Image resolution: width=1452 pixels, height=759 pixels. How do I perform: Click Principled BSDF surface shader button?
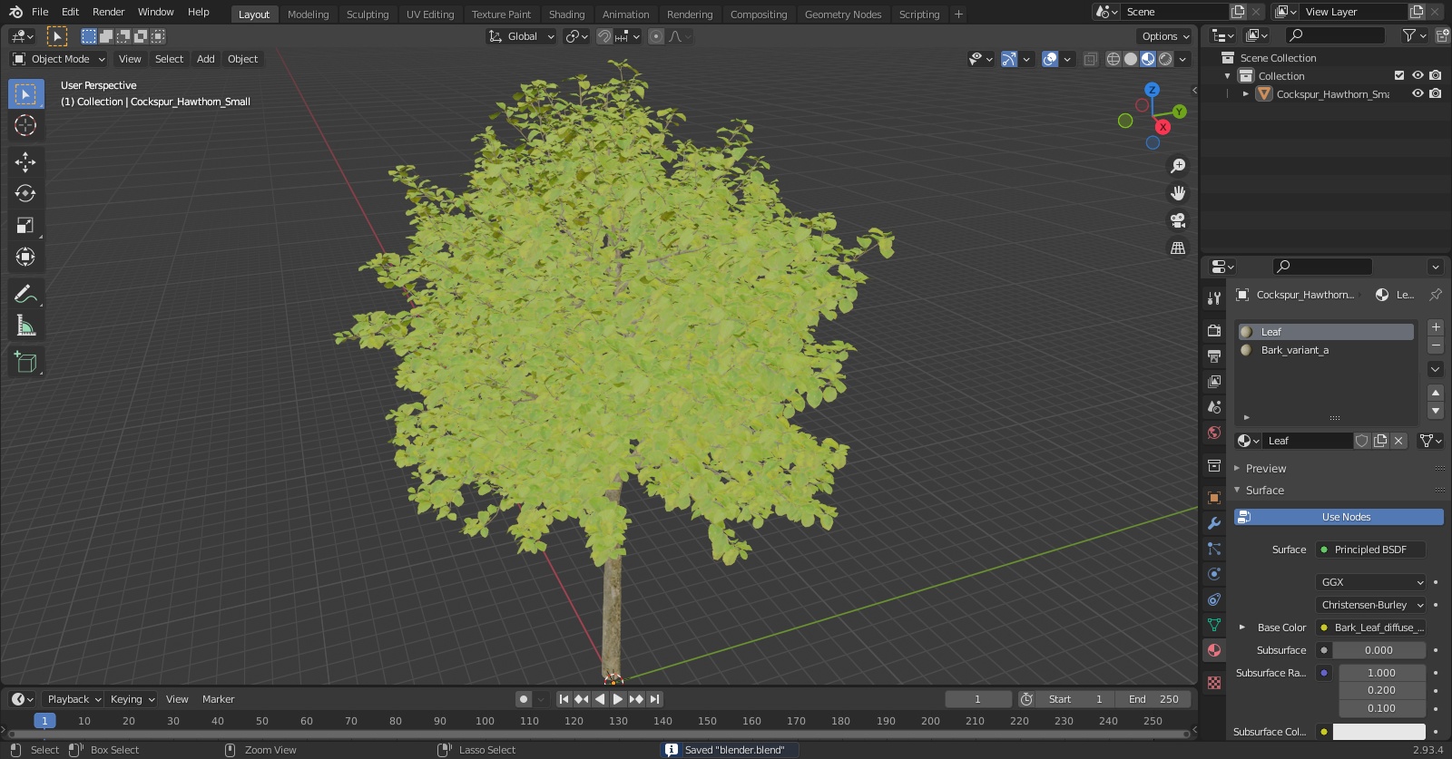pos(1370,550)
